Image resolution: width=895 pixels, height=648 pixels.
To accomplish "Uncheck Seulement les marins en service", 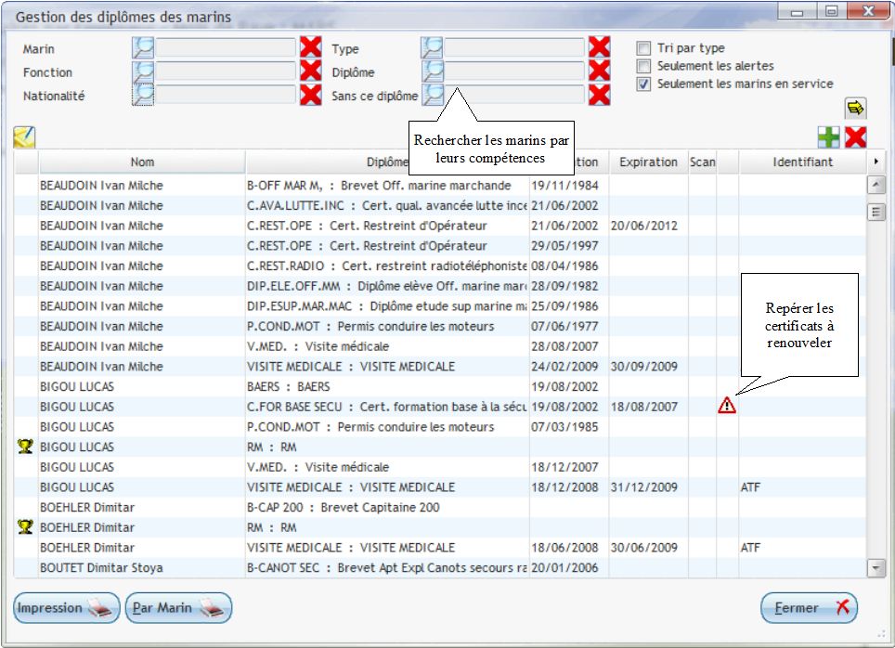I will click(643, 84).
